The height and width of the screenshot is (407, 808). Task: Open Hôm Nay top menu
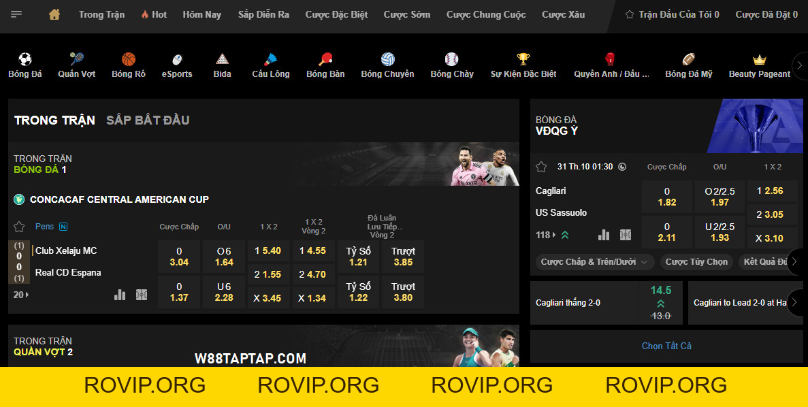(x=202, y=14)
